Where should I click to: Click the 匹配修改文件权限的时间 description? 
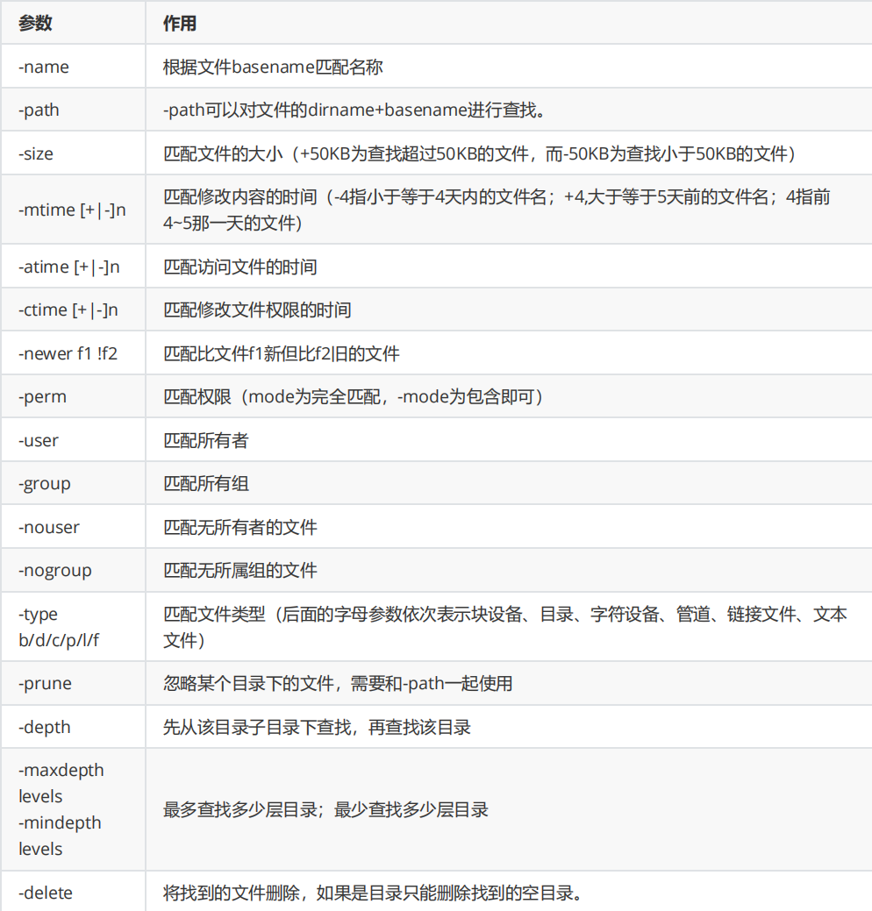pos(257,310)
